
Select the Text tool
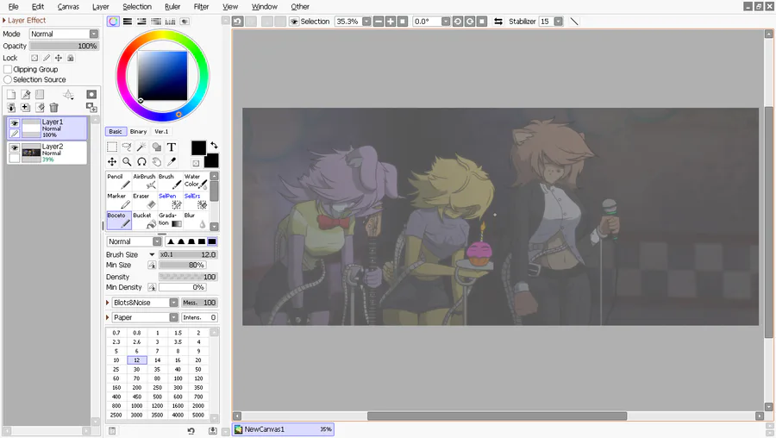point(172,147)
